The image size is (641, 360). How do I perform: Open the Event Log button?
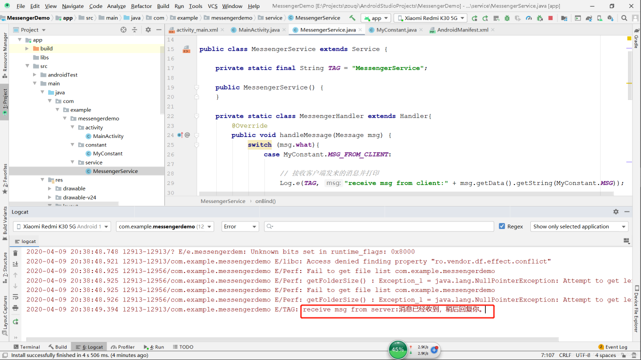tap(612, 347)
